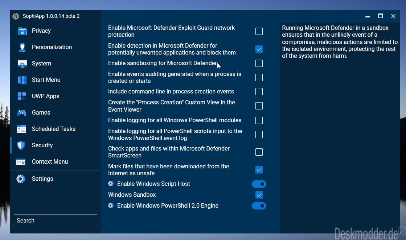Click the Context Menu code icon
The height and width of the screenshot is (240, 406).
click(21, 162)
